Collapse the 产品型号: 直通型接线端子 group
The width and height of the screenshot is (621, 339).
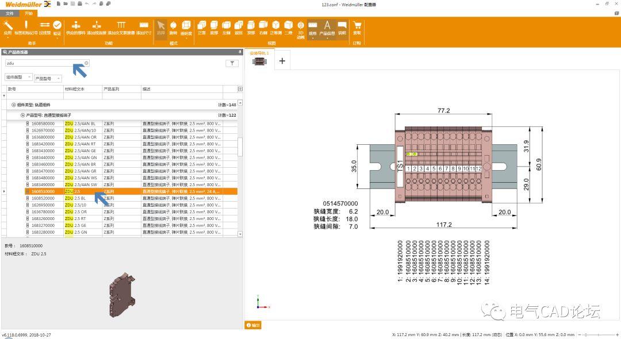click(23, 115)
